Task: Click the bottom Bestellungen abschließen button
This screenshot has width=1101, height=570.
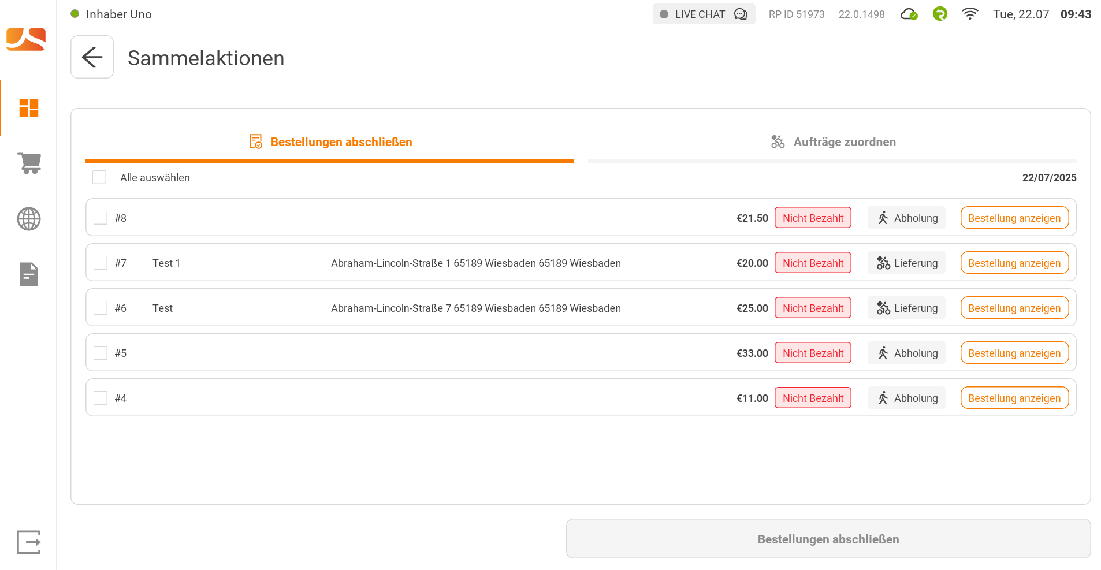Action: 828,539
